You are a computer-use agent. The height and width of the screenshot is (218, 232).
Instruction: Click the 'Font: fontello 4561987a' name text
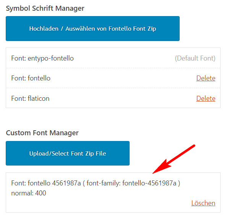pyautogui.click(x=46, y=183)
